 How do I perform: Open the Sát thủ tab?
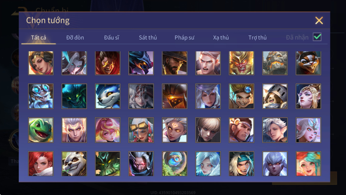(148, 37)
